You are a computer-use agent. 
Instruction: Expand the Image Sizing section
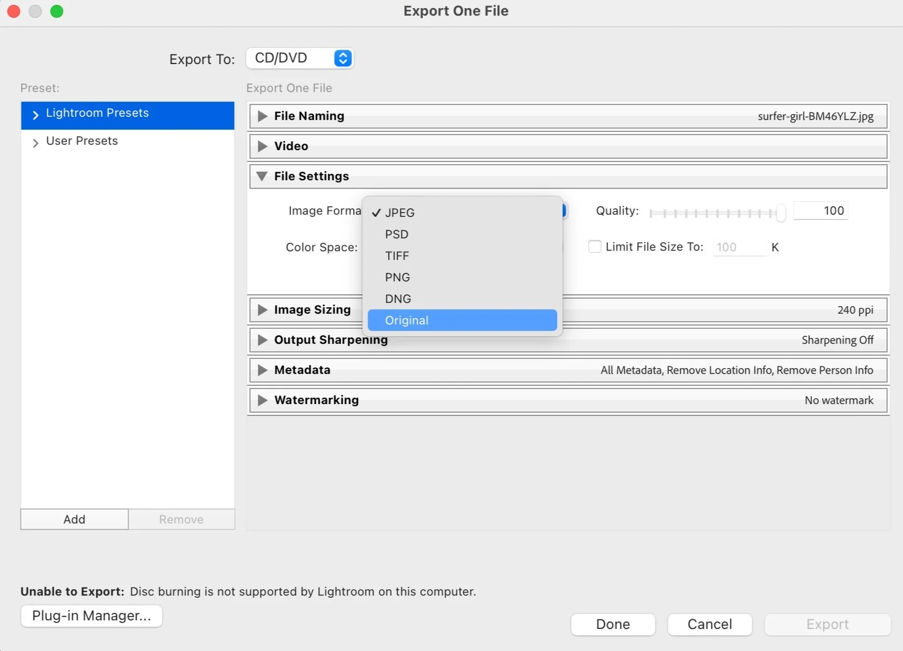(x=262, y=309)
